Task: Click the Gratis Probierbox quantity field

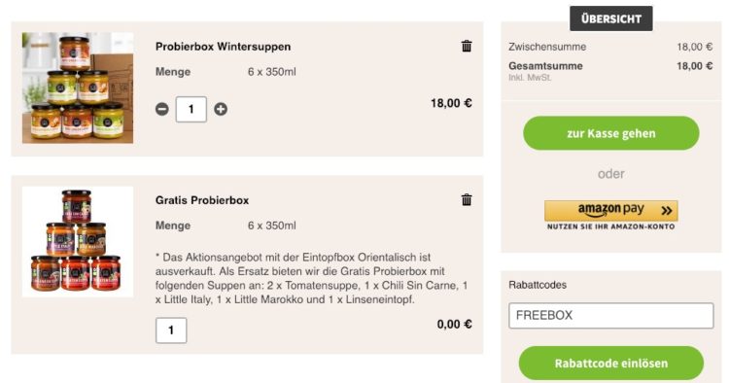Action: pos(171,331)
